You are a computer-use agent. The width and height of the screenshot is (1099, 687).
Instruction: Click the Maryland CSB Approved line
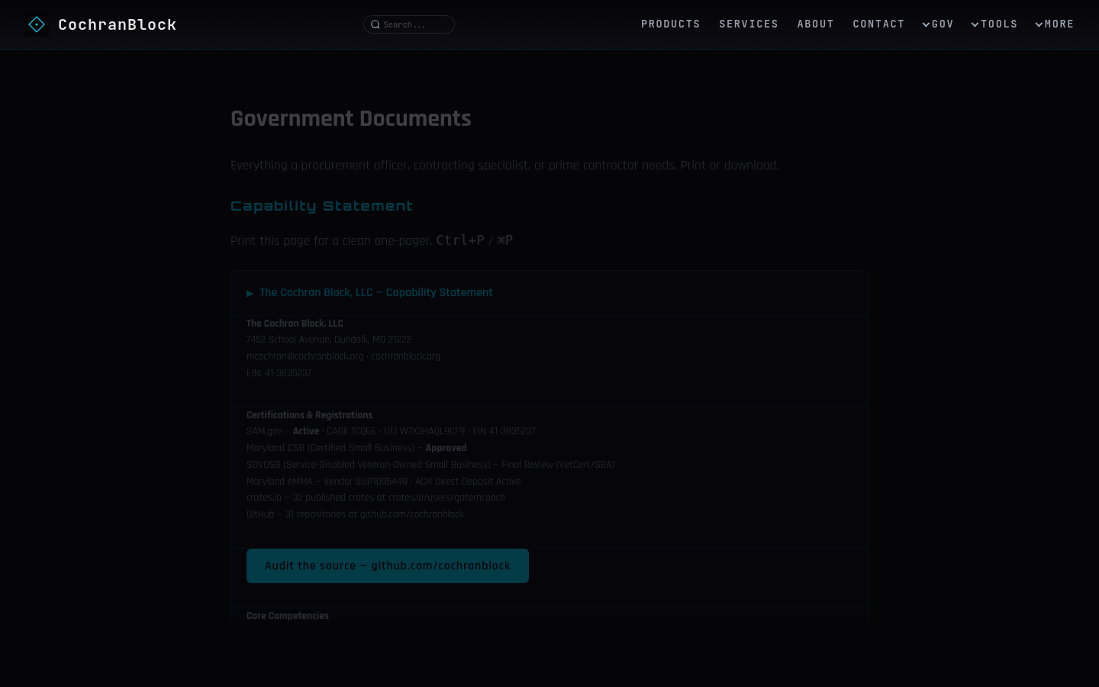pyautogui.click(x=356, y=448)
